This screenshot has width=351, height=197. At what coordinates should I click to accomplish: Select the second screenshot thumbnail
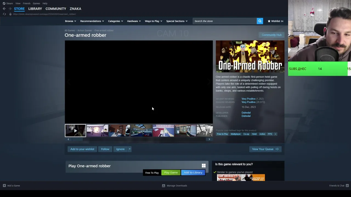[x=119, y=131]
